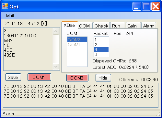
Task: Open the Mail menu
Action: (x=10, y=16)
